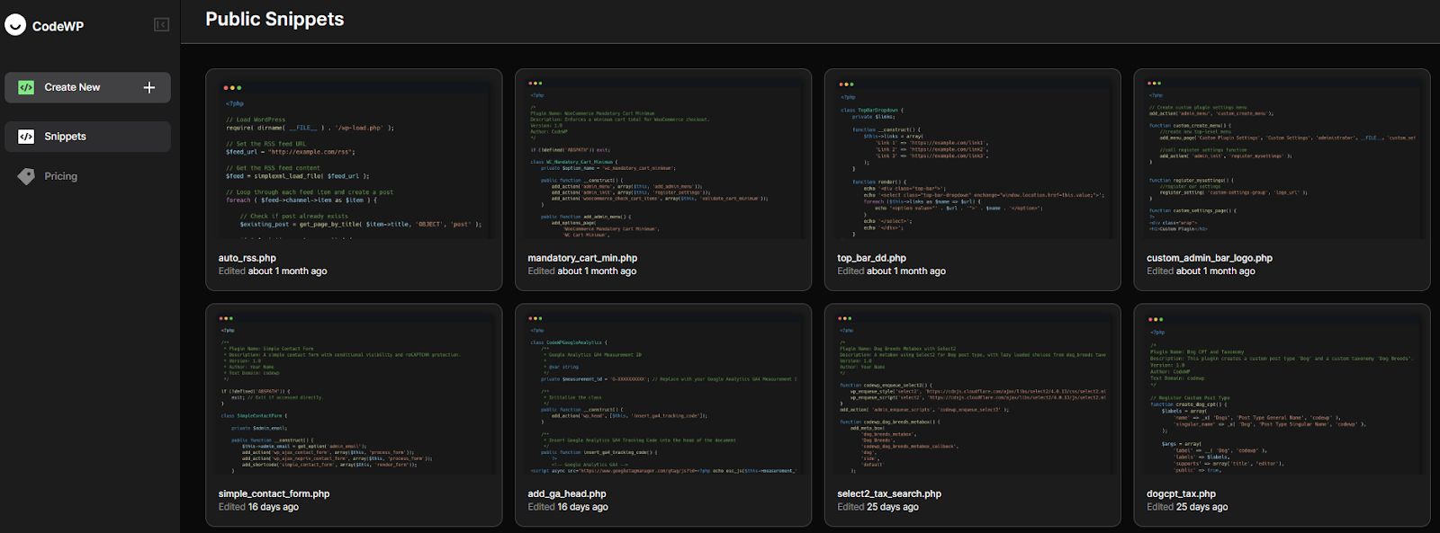
Task: Click the CodeWP brand name
Action: click(x=58, y=26)
